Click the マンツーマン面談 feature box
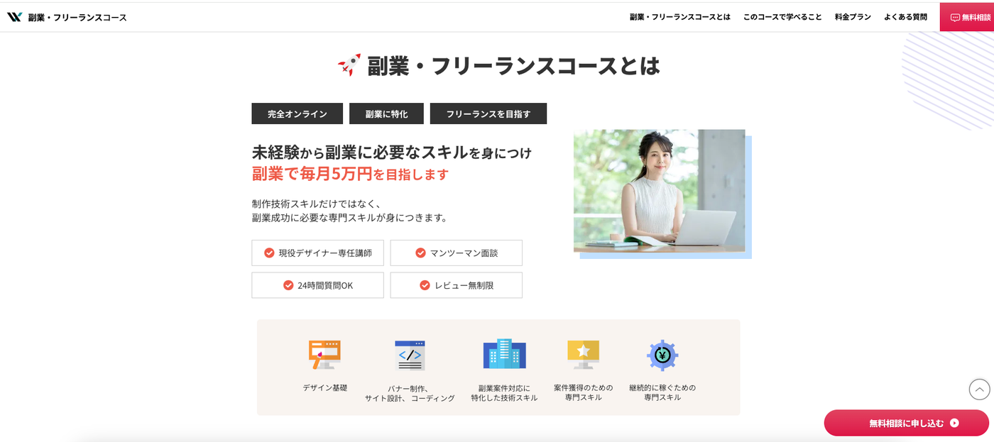 (456, 253)
